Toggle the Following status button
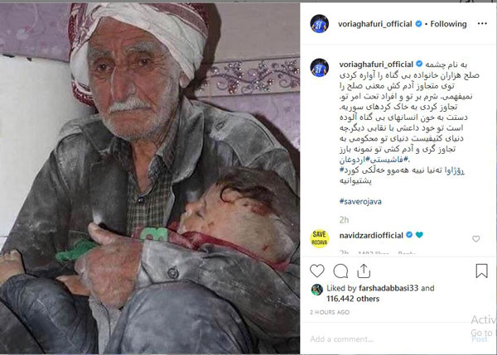This screenshot has width=497, height=355. pyautogui.click(x=448, y=24)
